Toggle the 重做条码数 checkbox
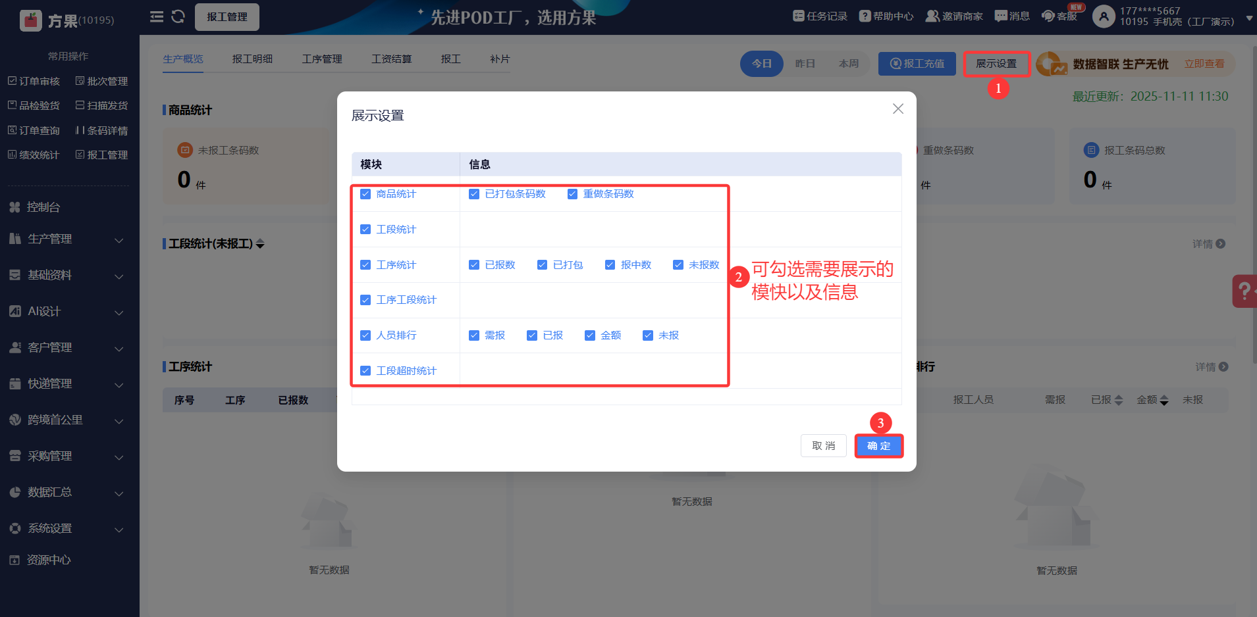Image resolution: width=1257 pixels, height=617 pixels. [x=572, y=194]
